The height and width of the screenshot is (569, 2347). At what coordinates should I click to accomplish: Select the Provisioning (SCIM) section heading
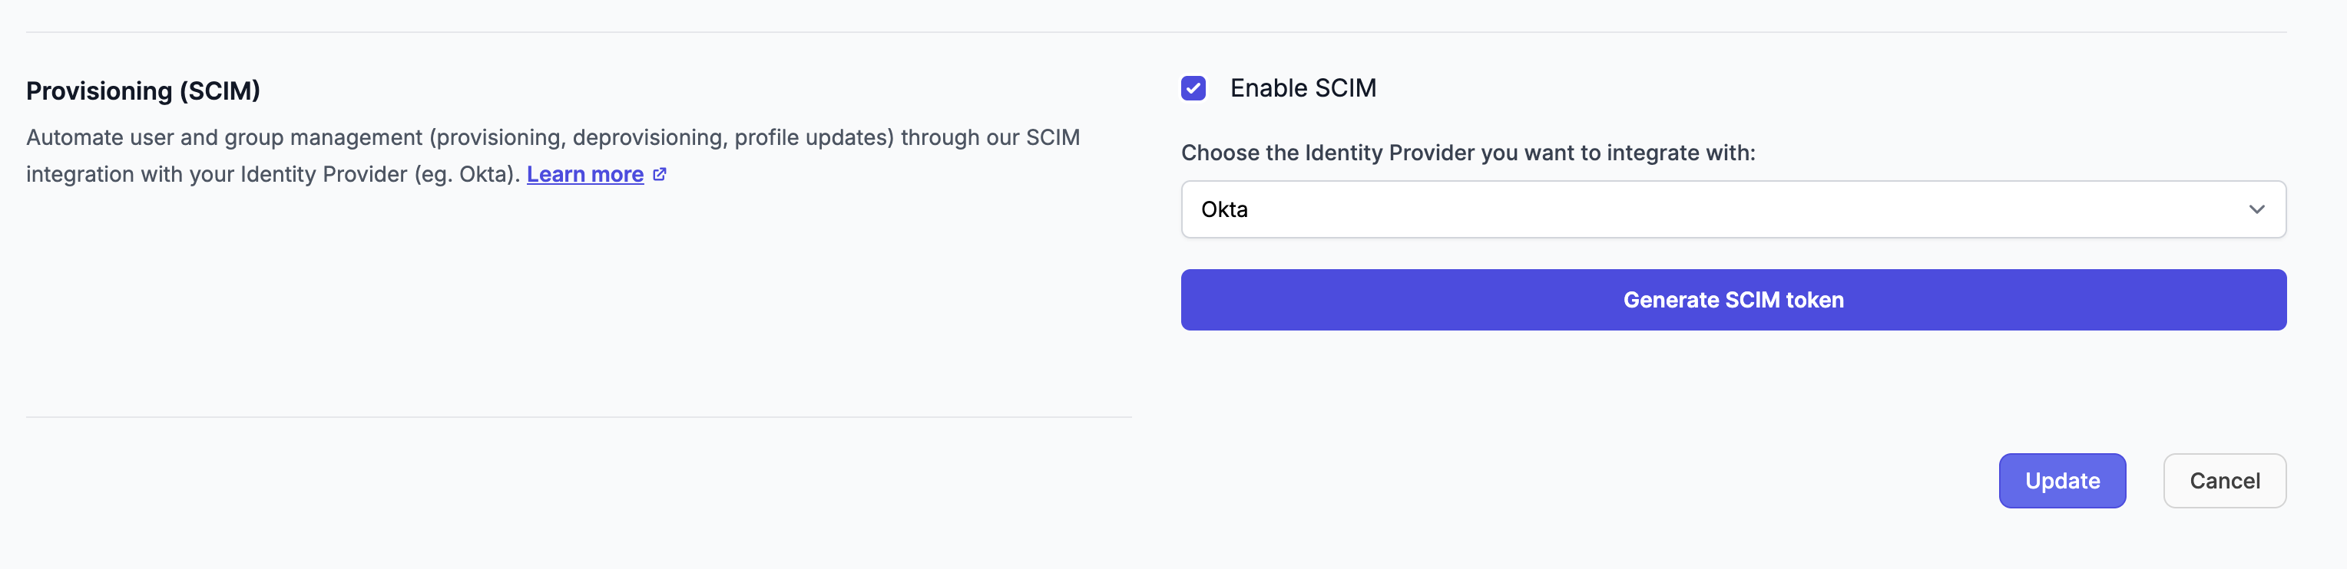142,90
